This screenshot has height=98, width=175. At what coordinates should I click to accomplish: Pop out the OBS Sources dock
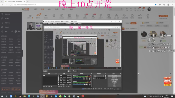pos(71,74)
